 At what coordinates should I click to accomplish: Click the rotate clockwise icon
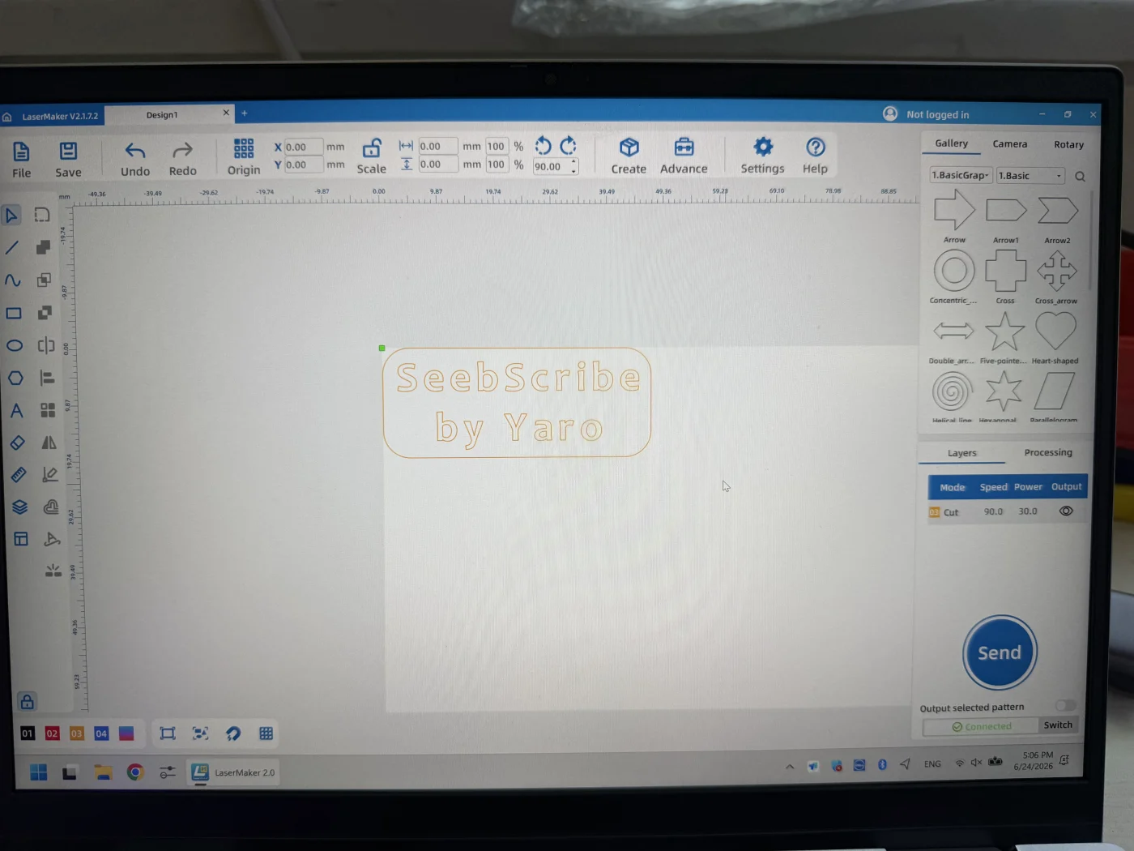pos(569,146)
